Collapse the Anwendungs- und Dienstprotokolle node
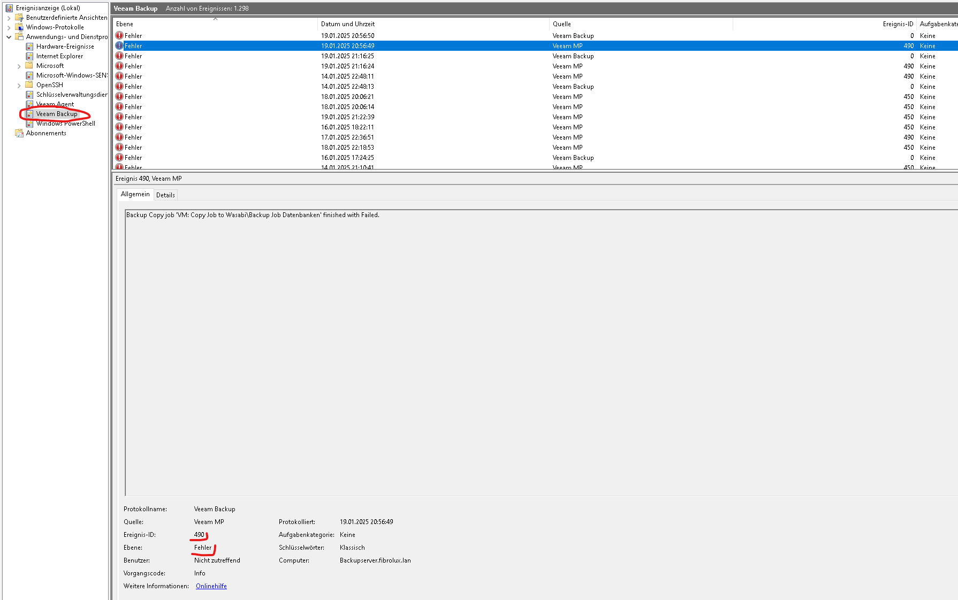This screenshot has height=600, width=958. [x=9, y=37]
